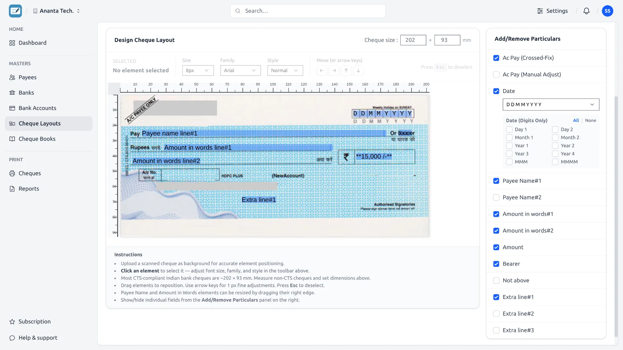Uncheck Ac Pay (Crossed-Fix)

coord(496,58)
